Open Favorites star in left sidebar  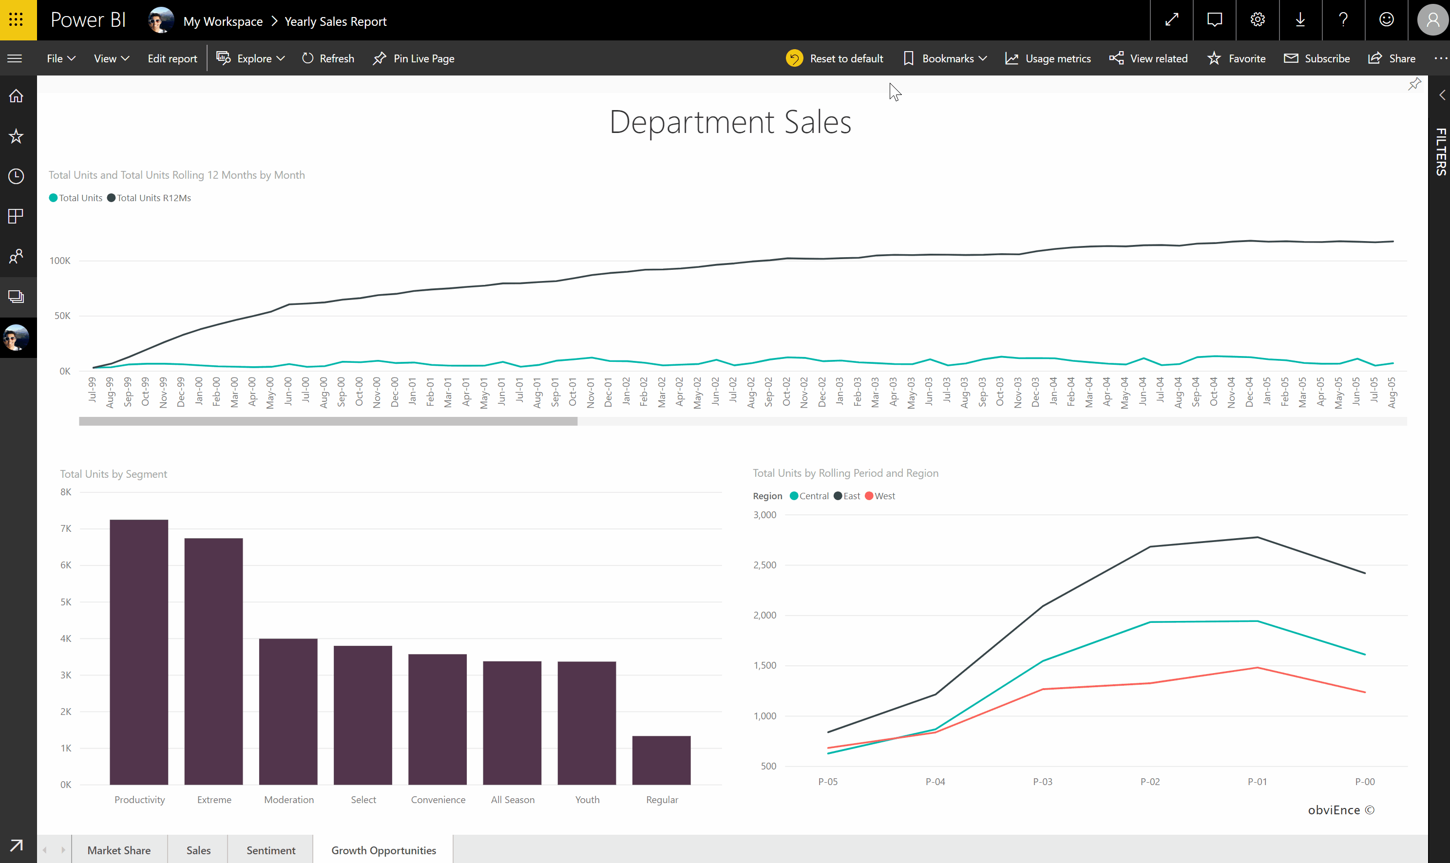16,136
